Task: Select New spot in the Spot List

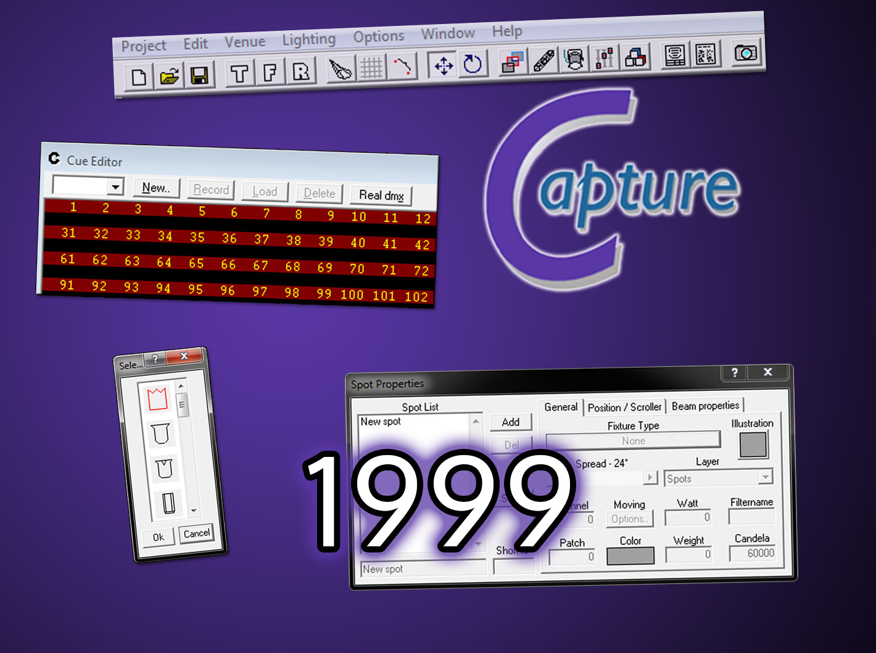Action: click(381, 422)
